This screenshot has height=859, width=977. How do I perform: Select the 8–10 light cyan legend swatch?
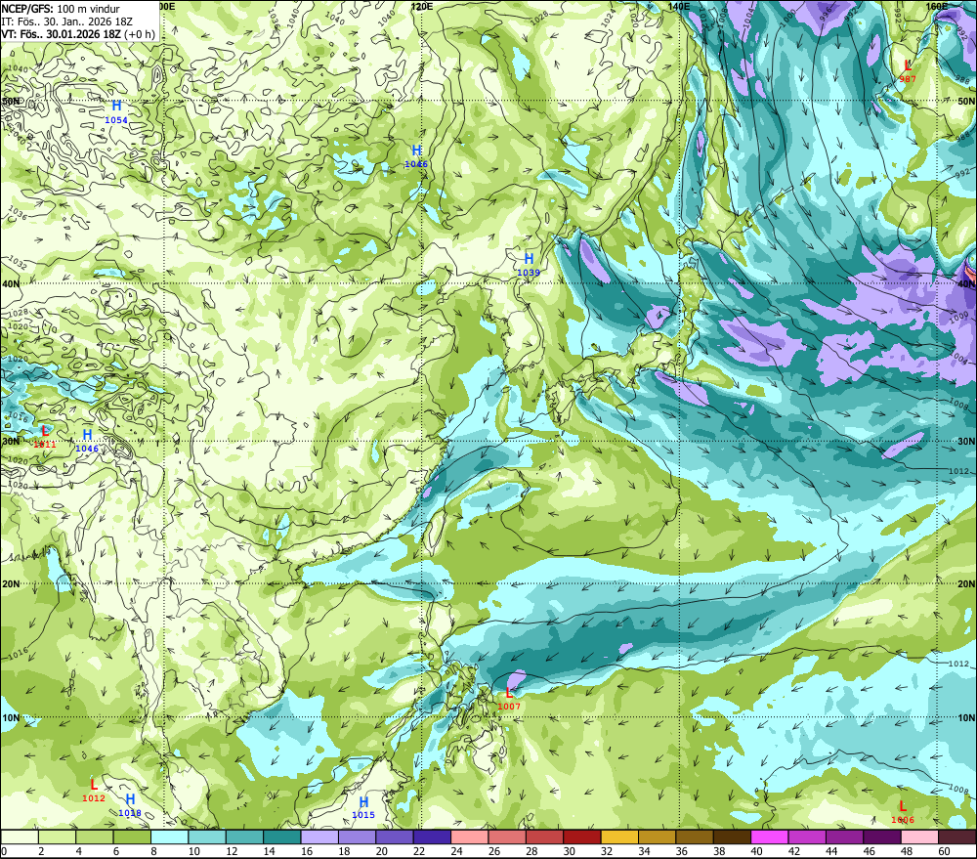[169, 837]
